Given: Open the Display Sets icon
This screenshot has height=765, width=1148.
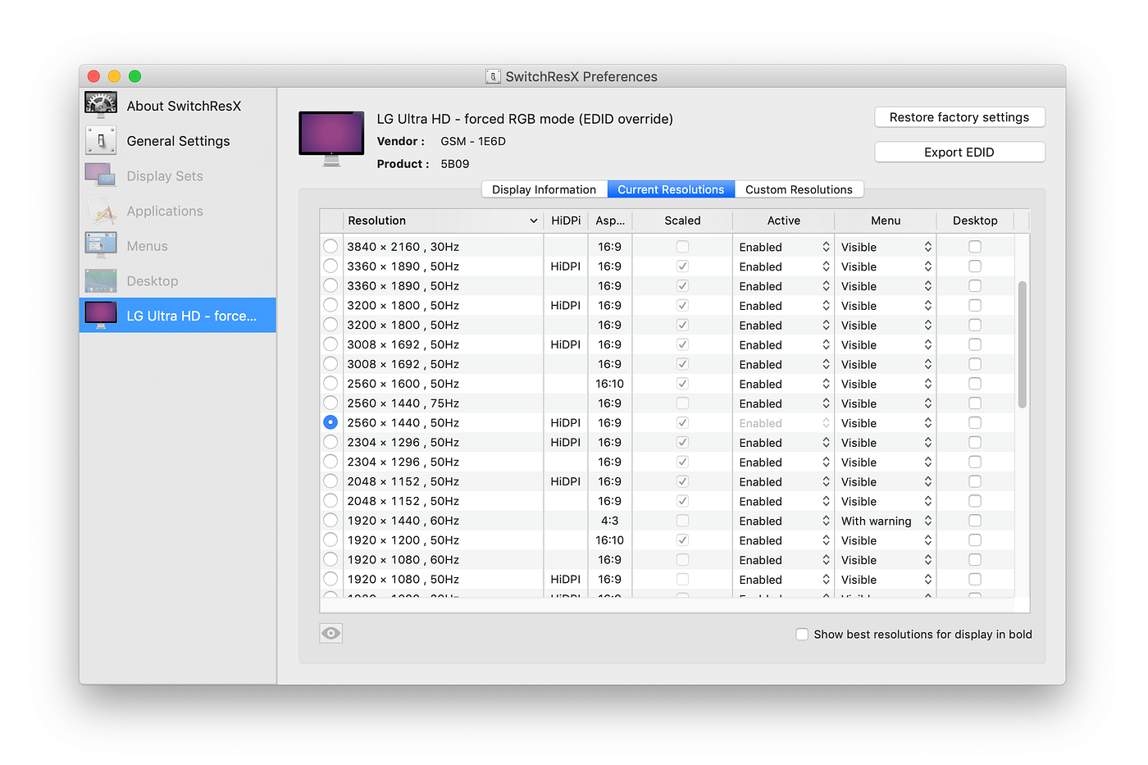Looking at the screenshot, I should point(101,175).
